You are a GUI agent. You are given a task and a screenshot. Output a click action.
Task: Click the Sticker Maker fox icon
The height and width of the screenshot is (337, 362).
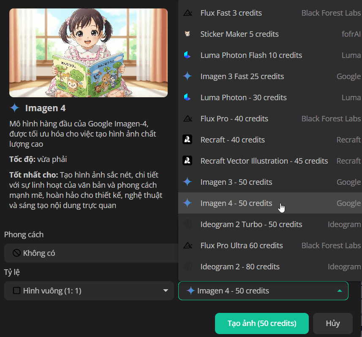[x=188, y=34]
